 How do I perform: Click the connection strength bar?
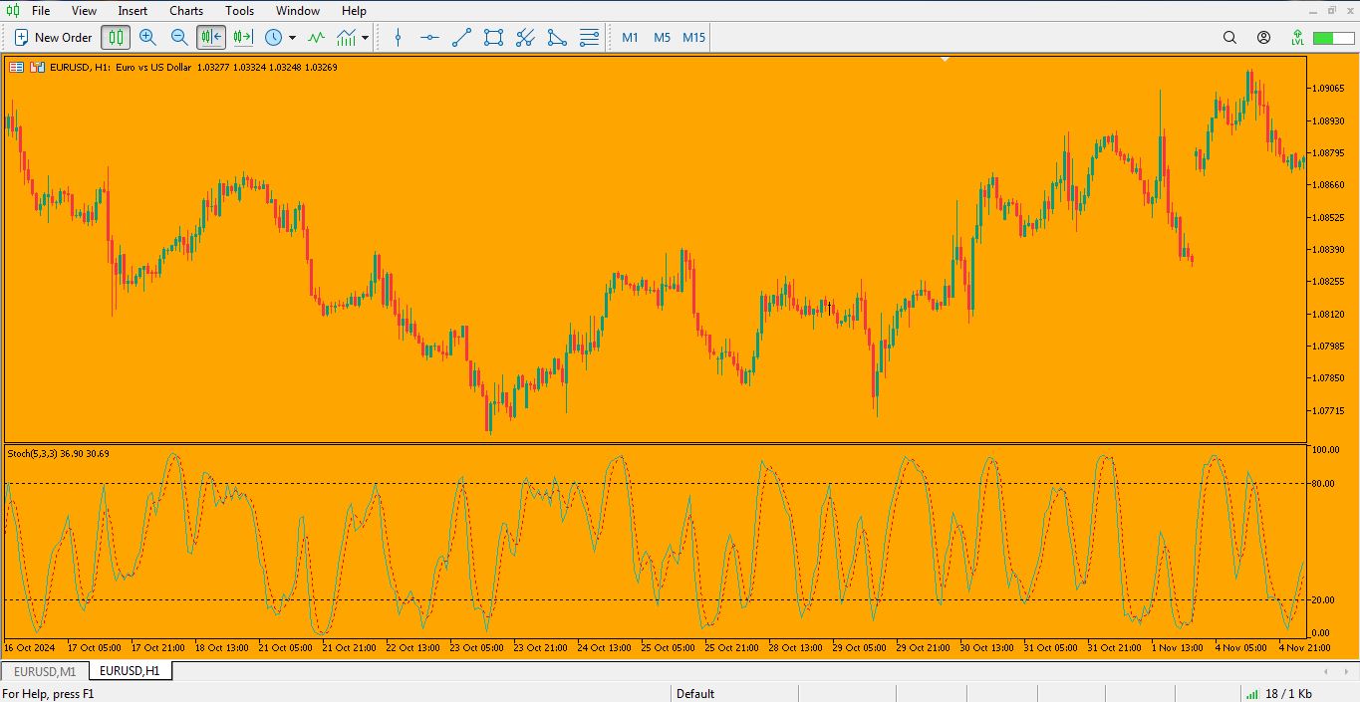click(1250, 693)
